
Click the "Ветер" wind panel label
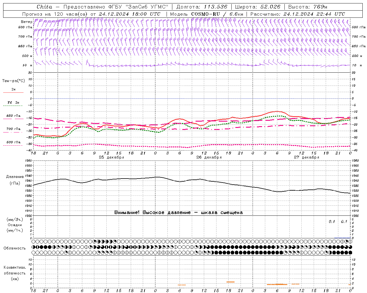click(x=27, y=22)
